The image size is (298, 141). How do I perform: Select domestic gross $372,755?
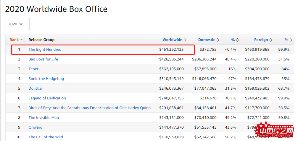pos(208,50)
